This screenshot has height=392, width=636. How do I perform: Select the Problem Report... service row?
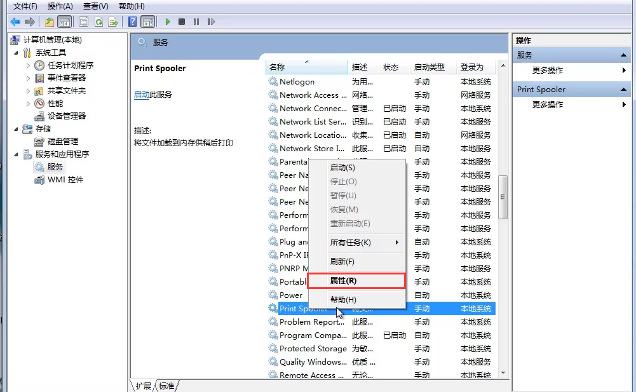[381, 322]
